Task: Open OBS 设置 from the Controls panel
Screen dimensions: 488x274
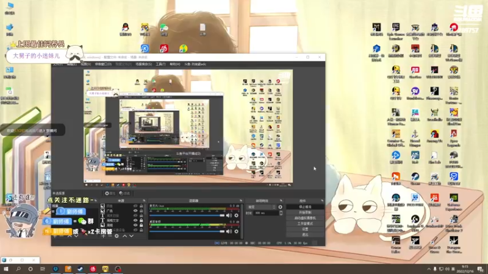Action: coord(305,230)
